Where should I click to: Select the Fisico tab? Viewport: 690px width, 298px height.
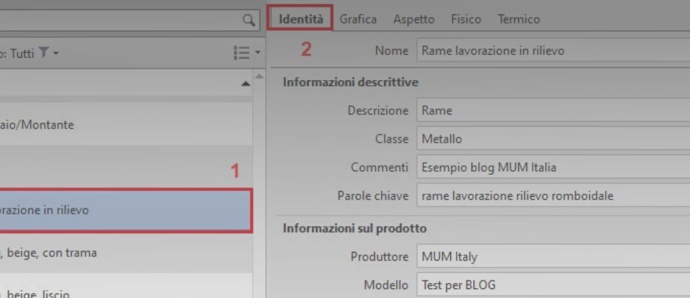pyautogui.click(x=466, y=19)
